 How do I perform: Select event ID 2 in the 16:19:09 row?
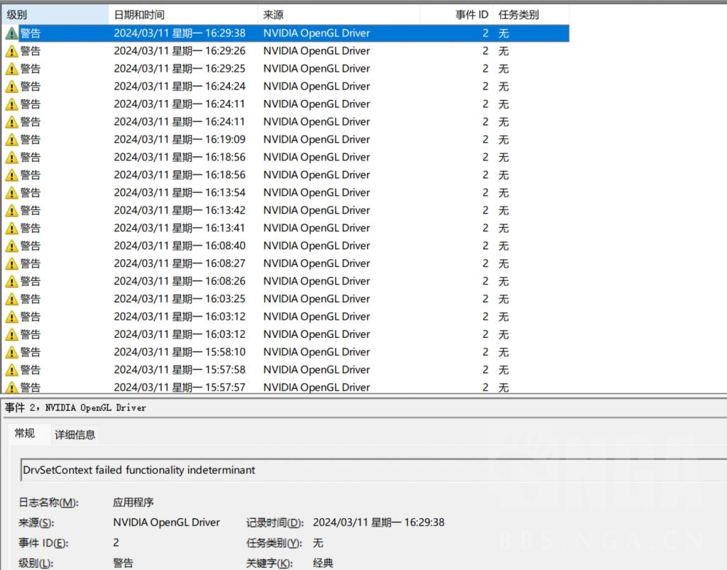pyautogui.click(x=485, y=140)
